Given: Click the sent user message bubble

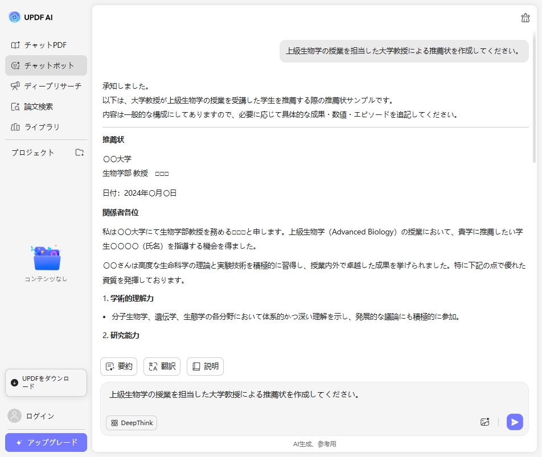Looking at the screenshot, I should [x=404, y=51].
